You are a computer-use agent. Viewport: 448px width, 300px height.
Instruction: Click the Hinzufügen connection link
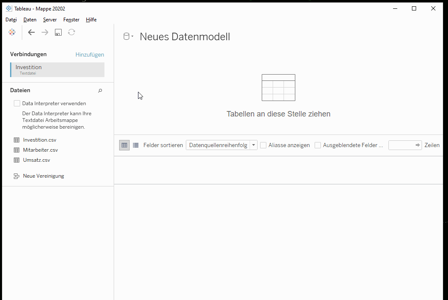[x=90, y=54]
